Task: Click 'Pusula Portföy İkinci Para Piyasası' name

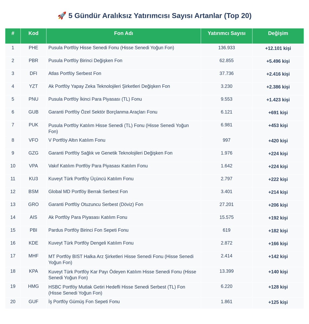Action: click(95, 99)
